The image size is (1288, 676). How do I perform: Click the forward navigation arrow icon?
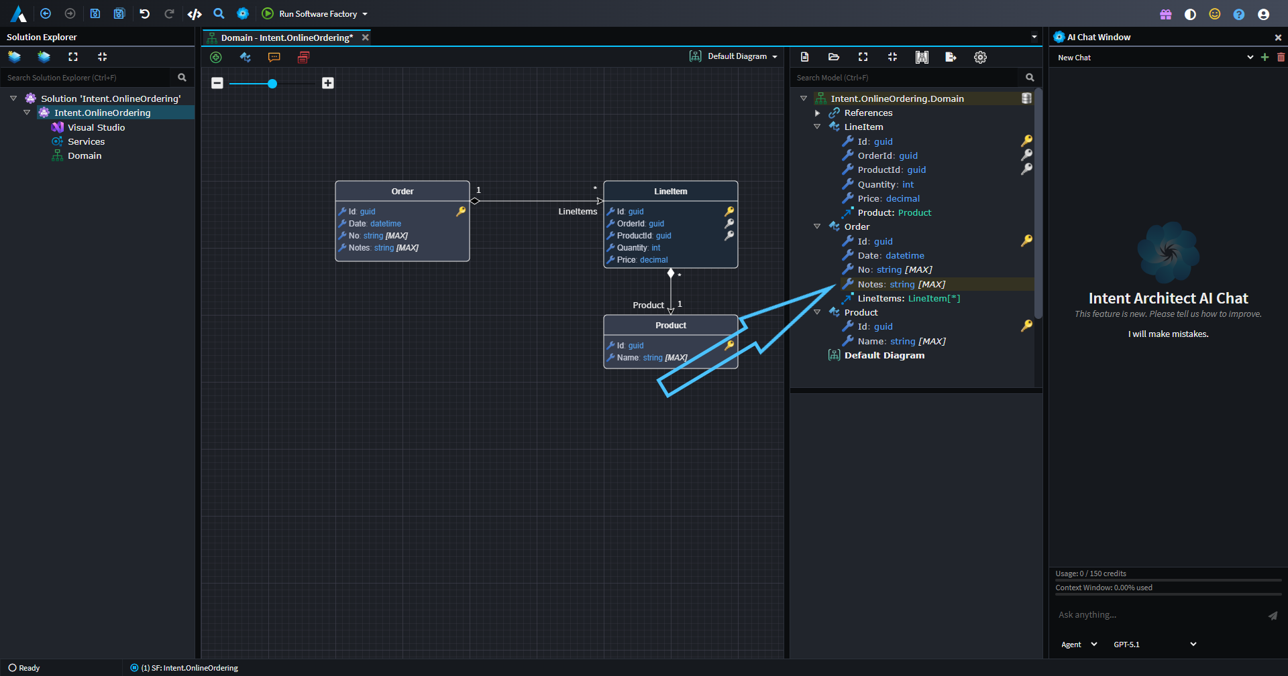click(70, 13)
